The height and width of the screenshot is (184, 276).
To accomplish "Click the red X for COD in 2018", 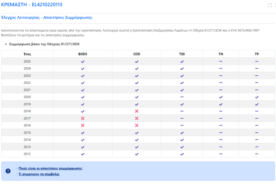I will click(x=136, y=111).
